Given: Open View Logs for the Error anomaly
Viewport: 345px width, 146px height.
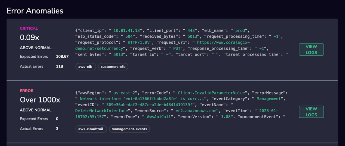Looking at the screenshot, I should [x=311, y=112].
